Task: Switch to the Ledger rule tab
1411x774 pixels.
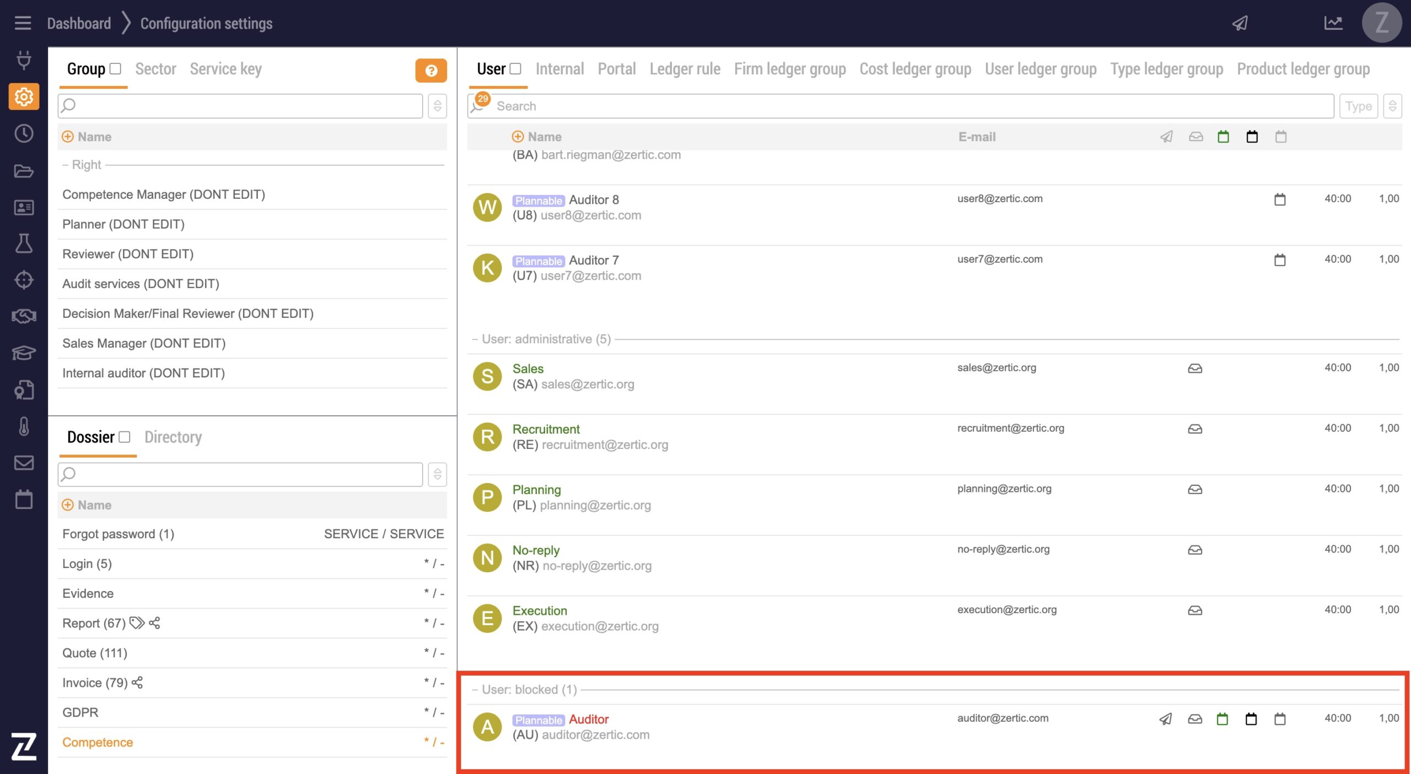Action: [685, 69]
